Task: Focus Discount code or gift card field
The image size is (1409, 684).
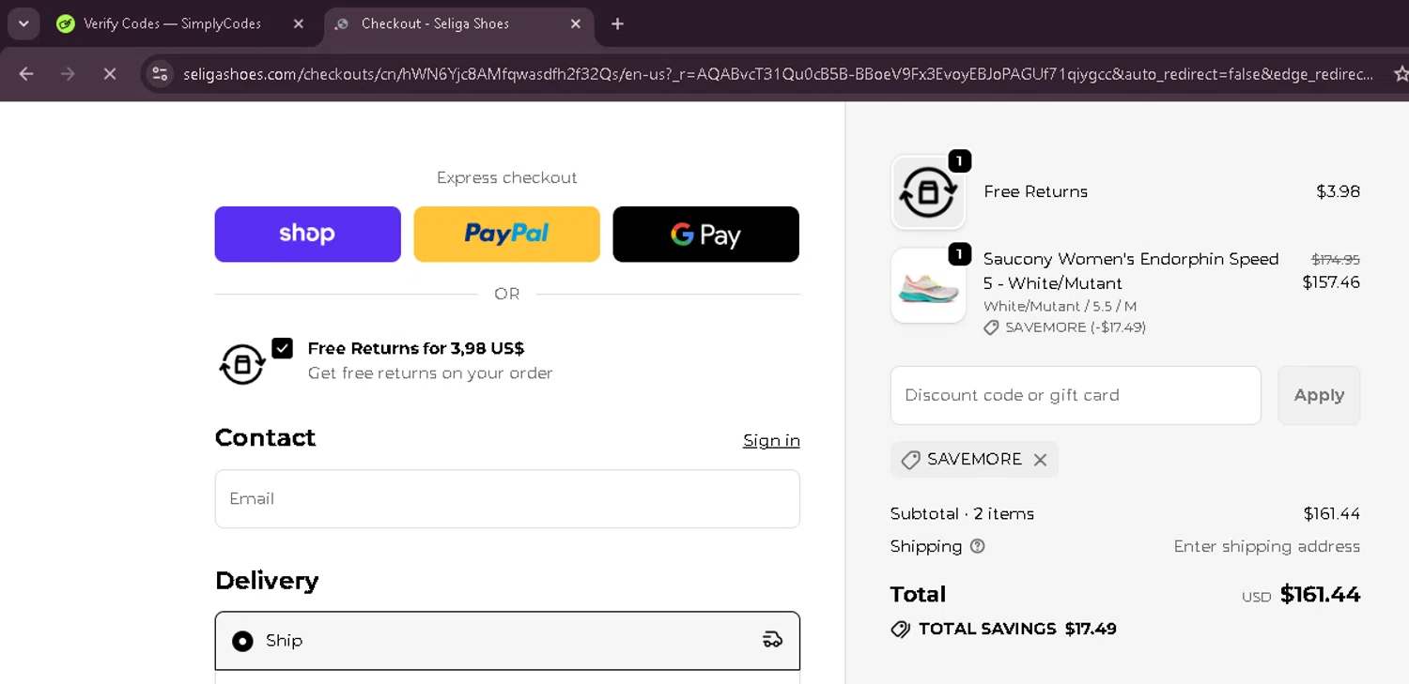Action: pos(1076,395)
